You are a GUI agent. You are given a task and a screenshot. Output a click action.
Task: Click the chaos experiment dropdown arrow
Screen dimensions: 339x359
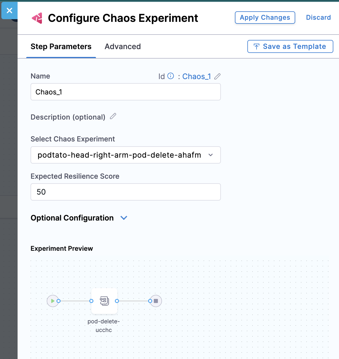(211, 155)
